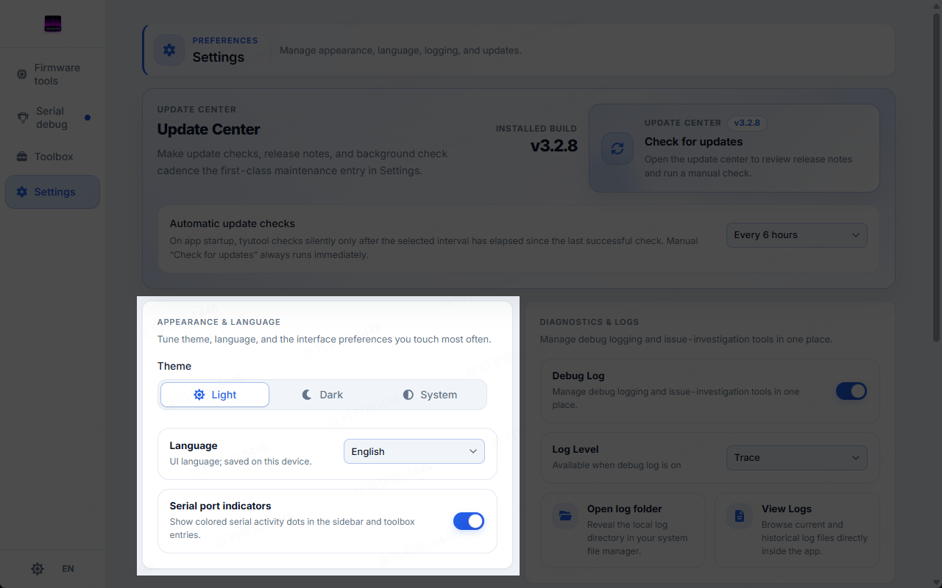Click the Theme label
Viewport: 942px width, 588px height.
[x=174, y=366]
